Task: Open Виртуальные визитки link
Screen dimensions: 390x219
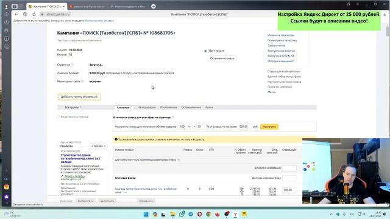Action: (x=282, y=50)
